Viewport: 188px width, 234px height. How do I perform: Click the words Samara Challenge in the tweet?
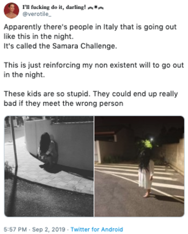tap(84, 46)
